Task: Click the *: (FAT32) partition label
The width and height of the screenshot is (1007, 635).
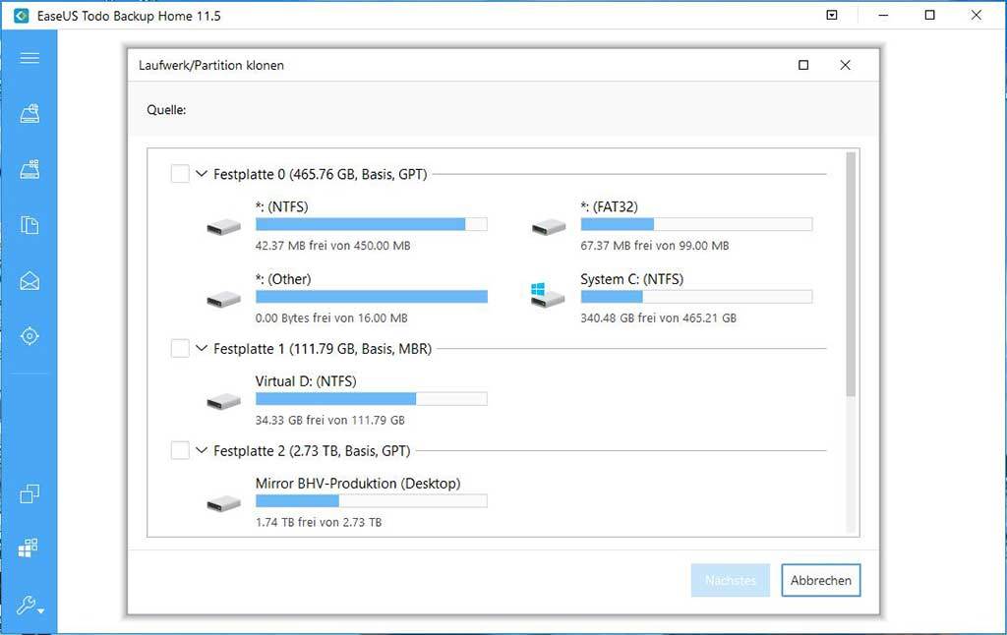Action: pyautogui.click(x=609, y=206)
